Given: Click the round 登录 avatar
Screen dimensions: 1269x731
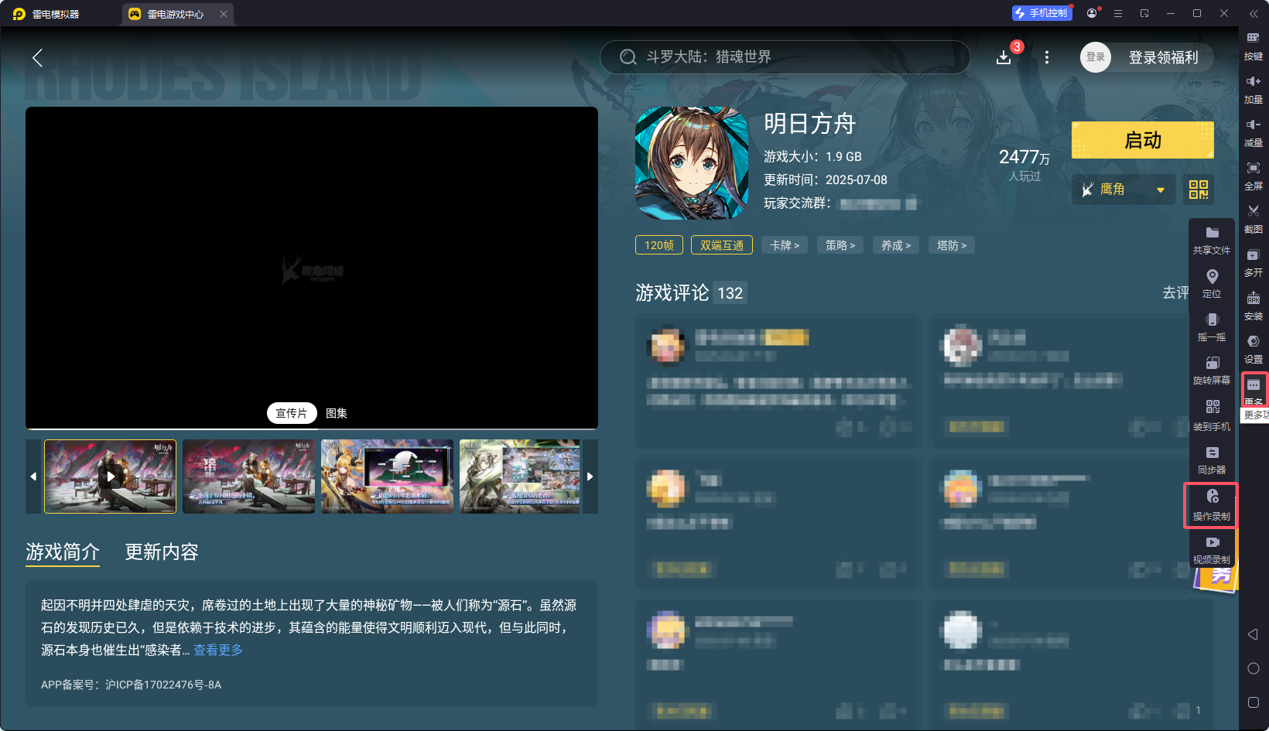Looking at the screenshot, I should coord(1096,57).
